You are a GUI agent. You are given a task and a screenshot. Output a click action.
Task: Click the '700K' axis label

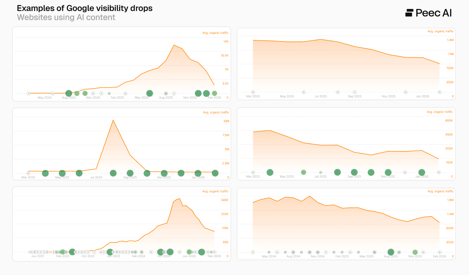point(450,68)
